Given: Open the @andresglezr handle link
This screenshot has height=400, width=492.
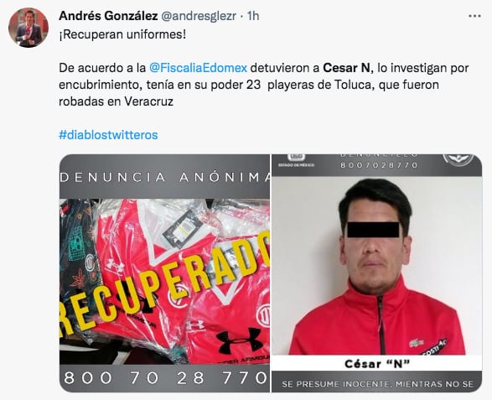Looking at the screenshot, I should point(199,16).
